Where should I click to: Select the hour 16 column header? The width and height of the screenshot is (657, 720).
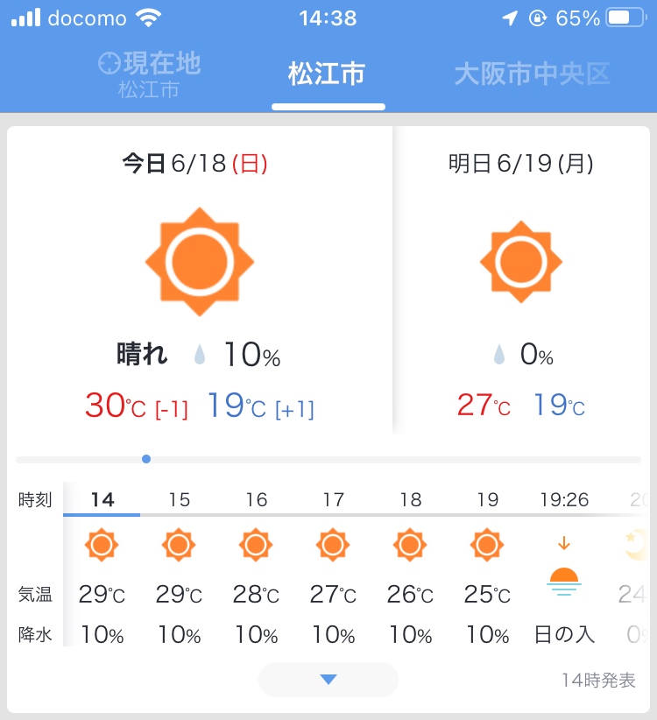click(x=256, y=499)
